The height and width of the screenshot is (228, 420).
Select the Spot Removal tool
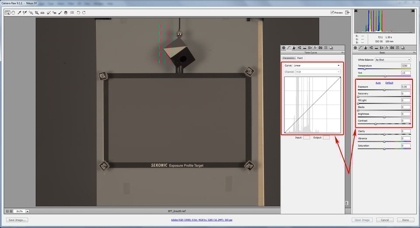(x=49, y=13)
